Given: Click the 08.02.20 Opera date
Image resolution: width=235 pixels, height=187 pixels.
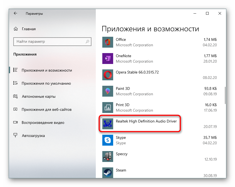Looking at the screenshot, I should 210,78.
